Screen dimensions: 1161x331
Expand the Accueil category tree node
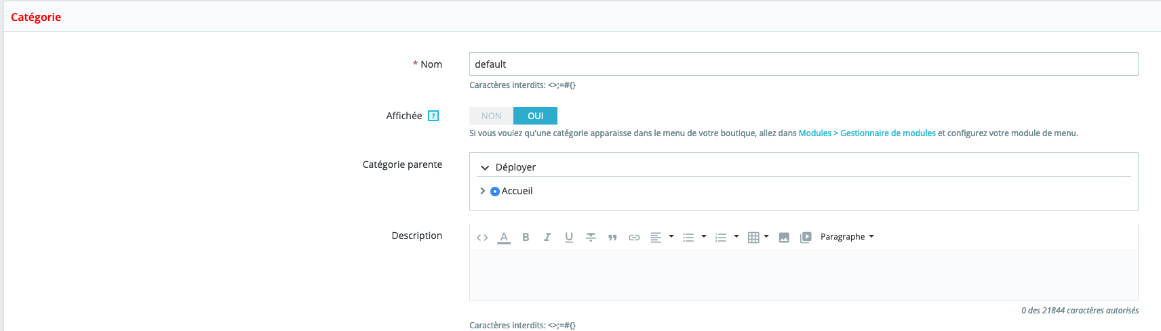coord(482,191)
